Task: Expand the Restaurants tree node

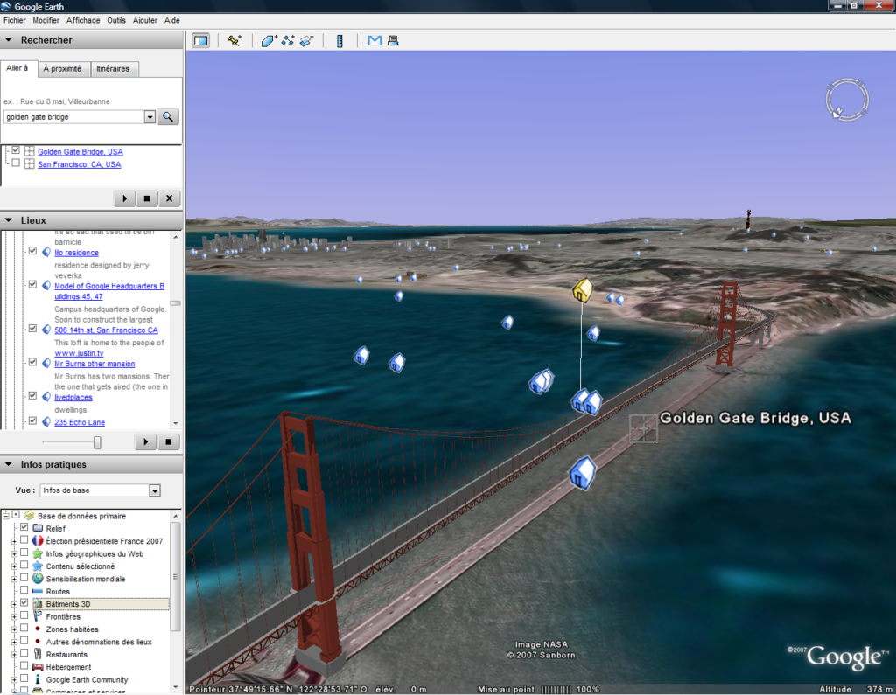Action: pos(14,654)
